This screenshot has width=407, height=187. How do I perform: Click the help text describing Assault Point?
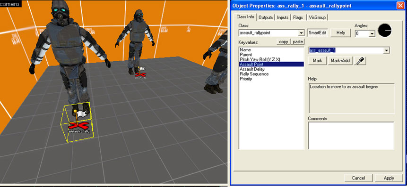344,87
